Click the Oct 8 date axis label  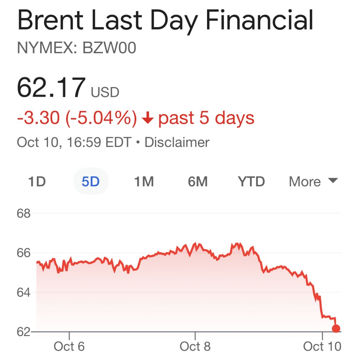(195, 346)
